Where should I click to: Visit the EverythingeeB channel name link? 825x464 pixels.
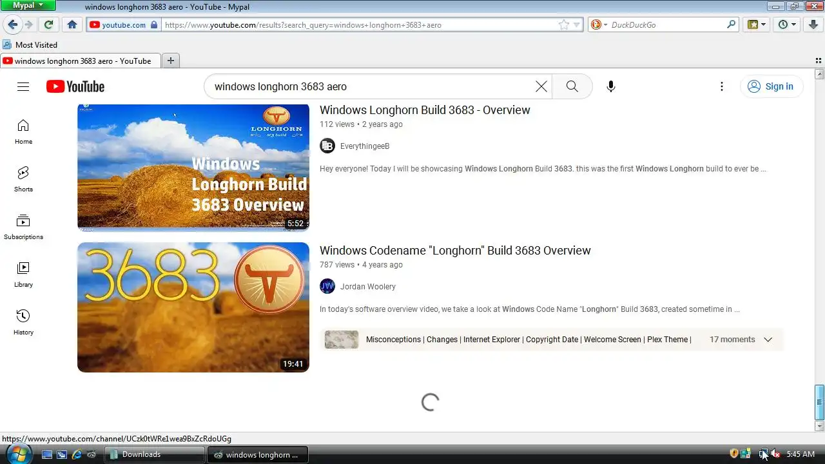tap(365, 146)
